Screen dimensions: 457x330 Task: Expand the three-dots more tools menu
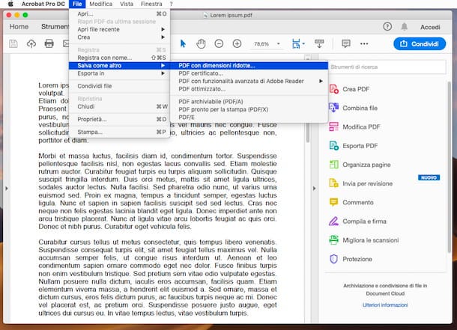(364, 43)
